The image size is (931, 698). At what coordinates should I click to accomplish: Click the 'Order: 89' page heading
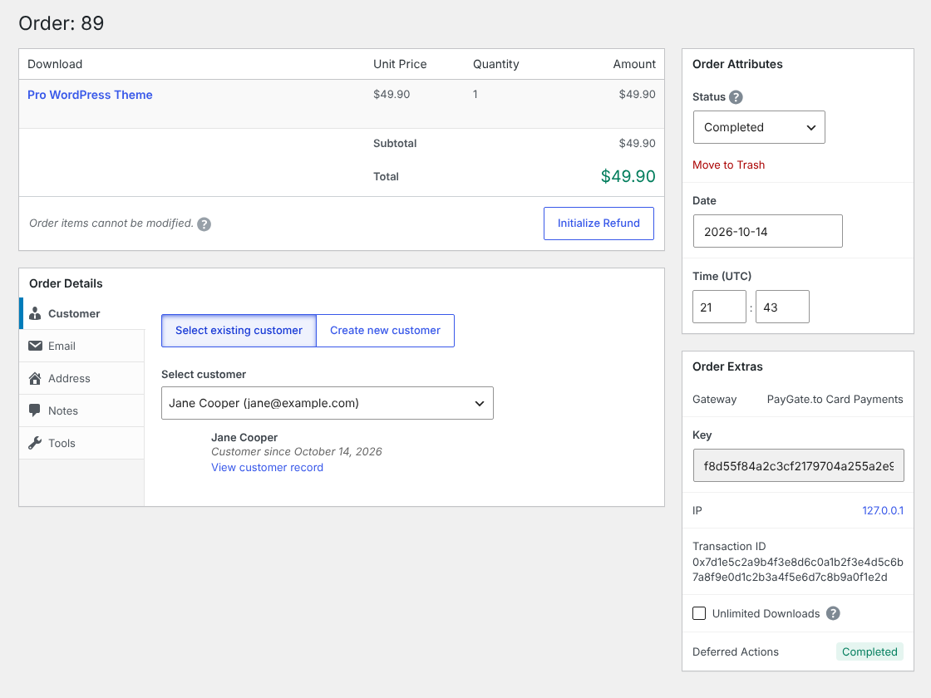62,23
